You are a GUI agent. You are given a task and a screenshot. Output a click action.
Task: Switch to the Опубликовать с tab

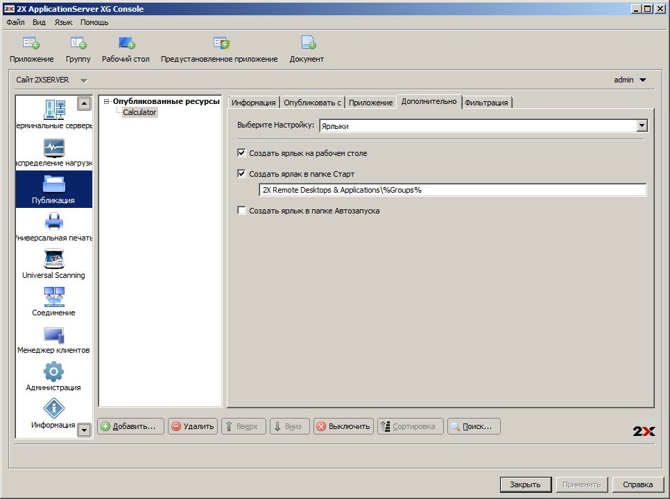coord(312,103)
